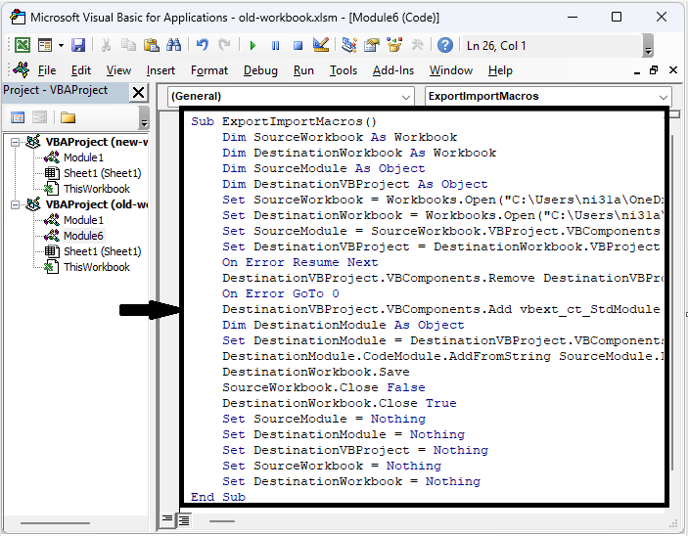Screen dimensions: 688x536
Task: Open the Window menu
Action: [451, 70]
